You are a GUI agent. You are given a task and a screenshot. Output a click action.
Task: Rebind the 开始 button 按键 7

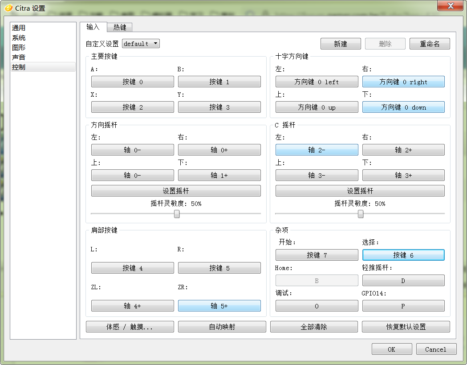tap(317, 255)
